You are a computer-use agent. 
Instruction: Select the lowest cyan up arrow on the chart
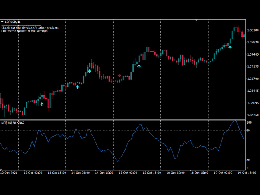tap(42, 104)
